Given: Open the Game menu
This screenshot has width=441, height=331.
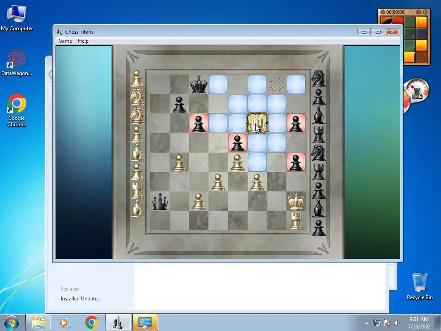Looking at the screenshot, I should (65, 41).
